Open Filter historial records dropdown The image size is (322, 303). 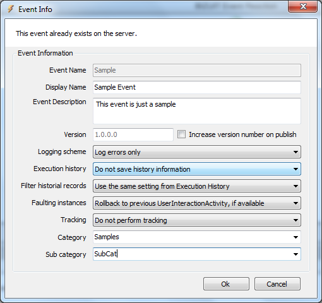tap(197, 186)
